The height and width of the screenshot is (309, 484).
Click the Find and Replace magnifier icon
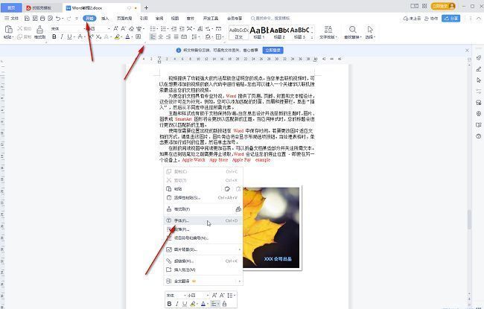click(x=352, y=29)
